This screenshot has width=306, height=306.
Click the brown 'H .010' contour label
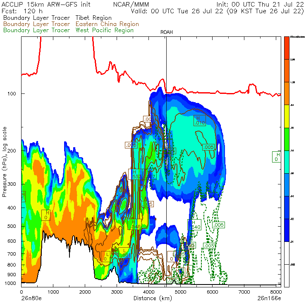(x=200, y=120)
